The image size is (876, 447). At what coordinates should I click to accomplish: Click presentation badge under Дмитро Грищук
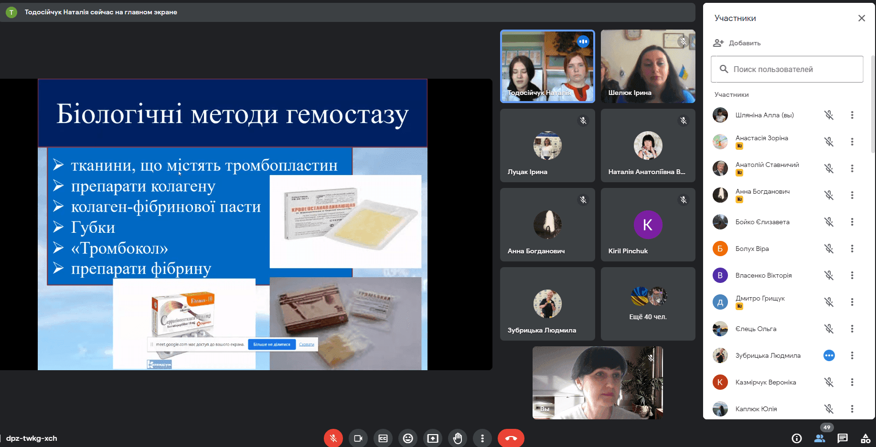pos(739,306)
